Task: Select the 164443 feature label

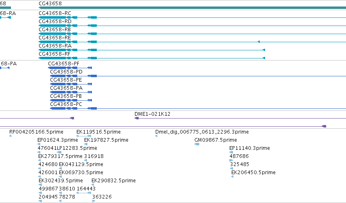Action: (86, 189)
